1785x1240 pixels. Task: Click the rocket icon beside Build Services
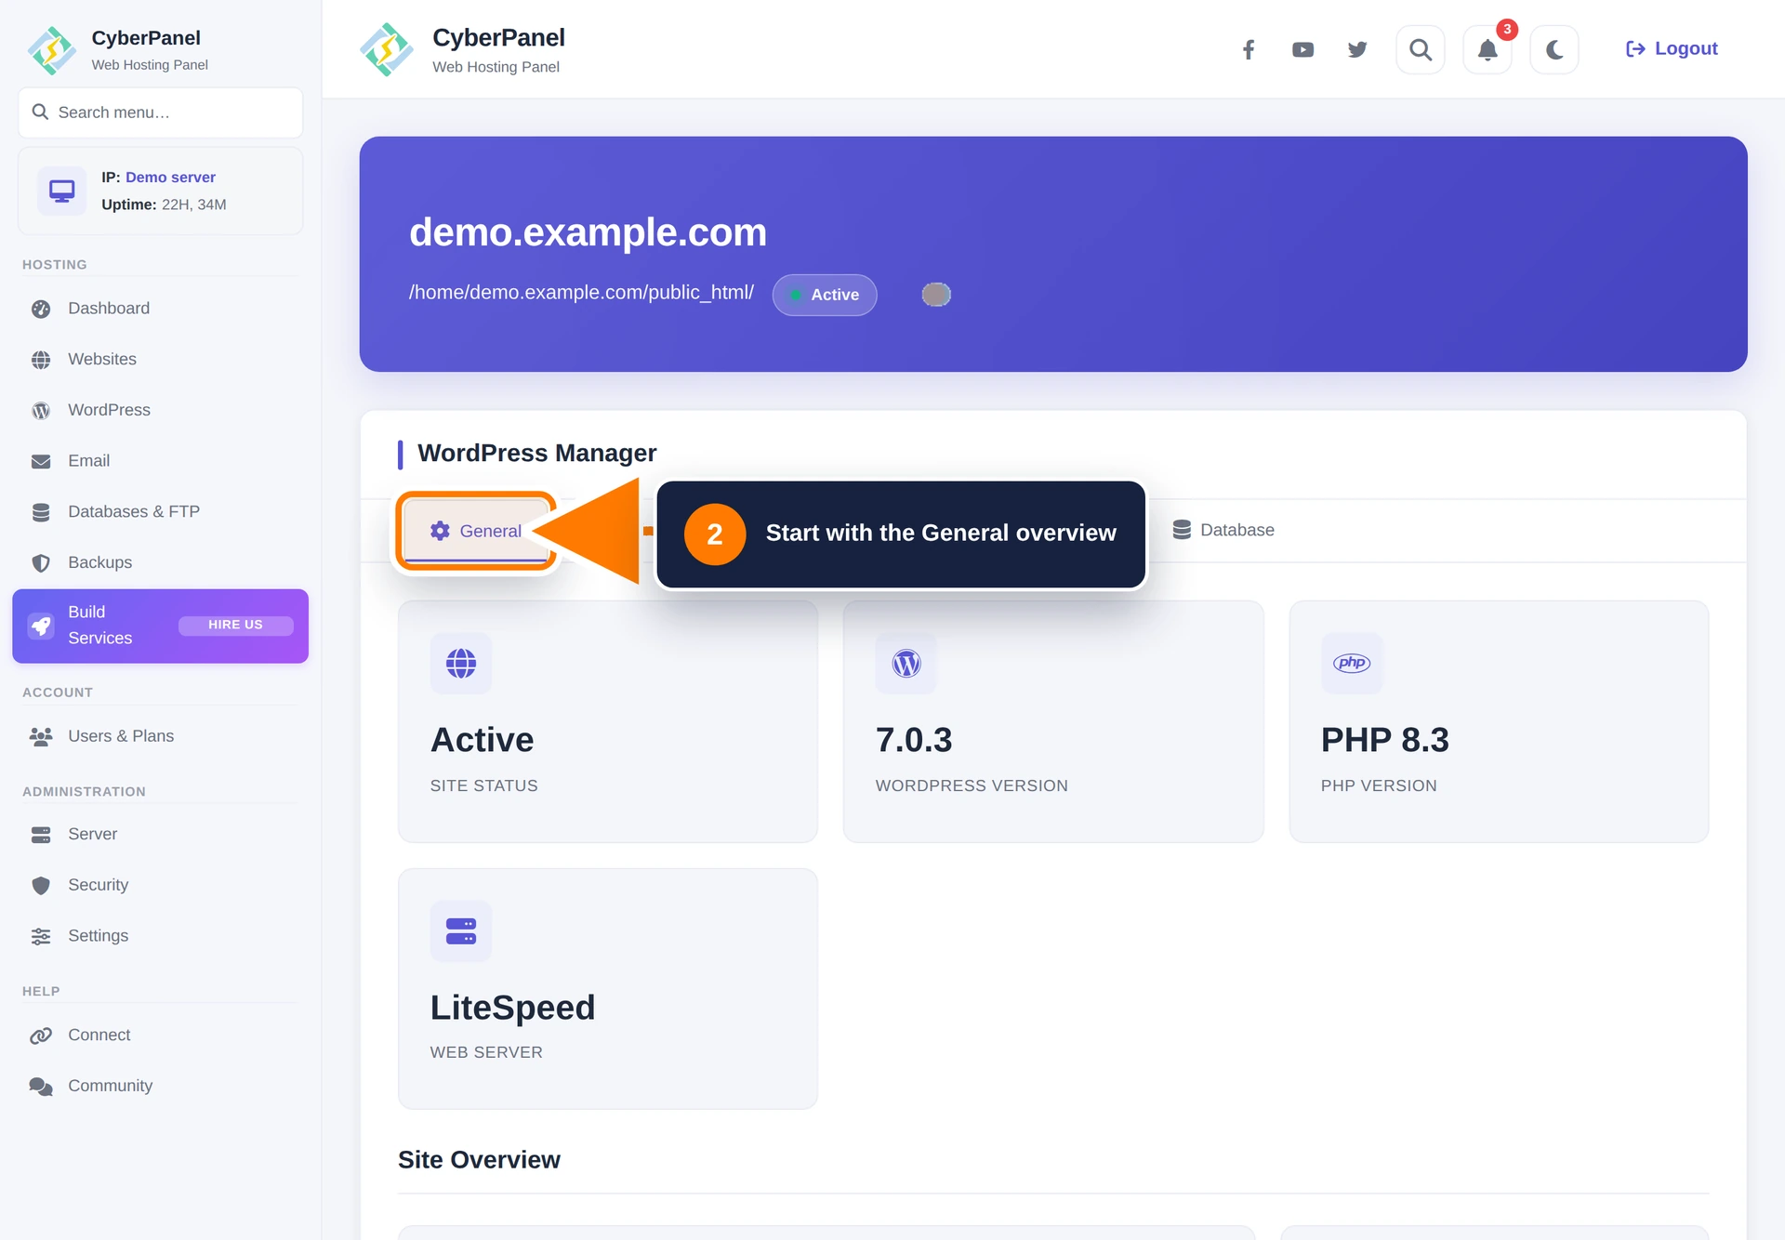coord(41,626)
